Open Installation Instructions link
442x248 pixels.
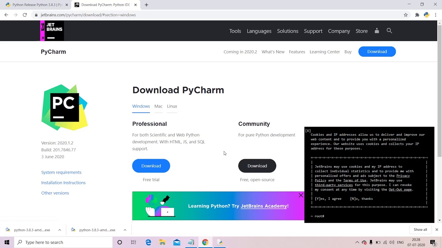64,183
